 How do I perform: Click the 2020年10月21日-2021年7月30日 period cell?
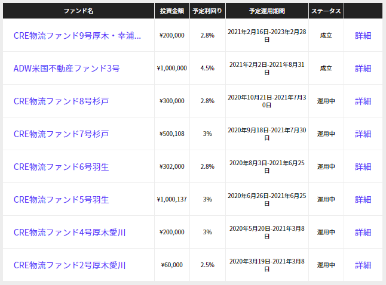267,101
